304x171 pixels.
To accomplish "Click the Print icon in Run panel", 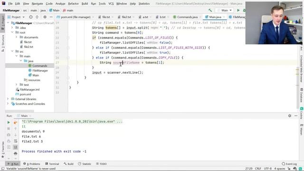I will [x=15, y=153].
